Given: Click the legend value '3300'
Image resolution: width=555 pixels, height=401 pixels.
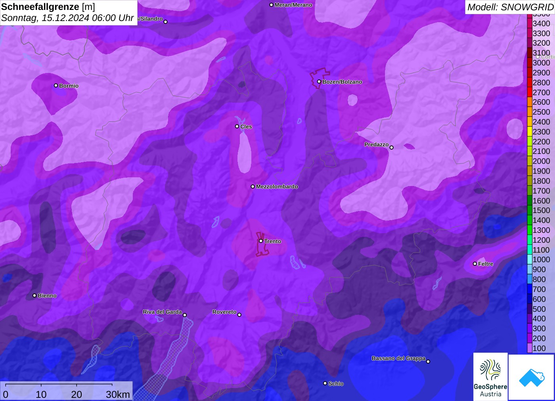Looking at the screenshot, I should click(x=541, y=33).
